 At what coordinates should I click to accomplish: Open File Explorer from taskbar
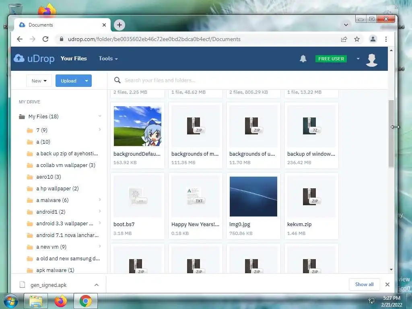click(36, 301)
